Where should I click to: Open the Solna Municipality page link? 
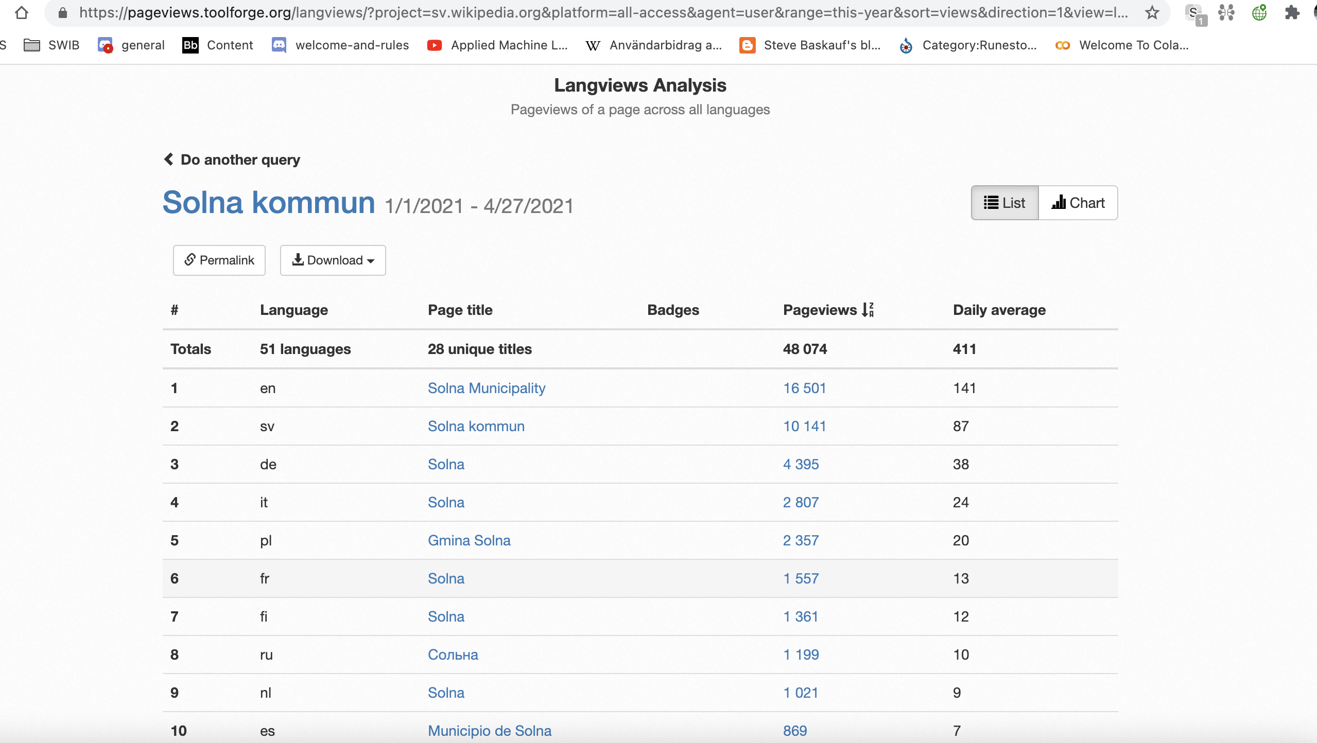(486, 388)
